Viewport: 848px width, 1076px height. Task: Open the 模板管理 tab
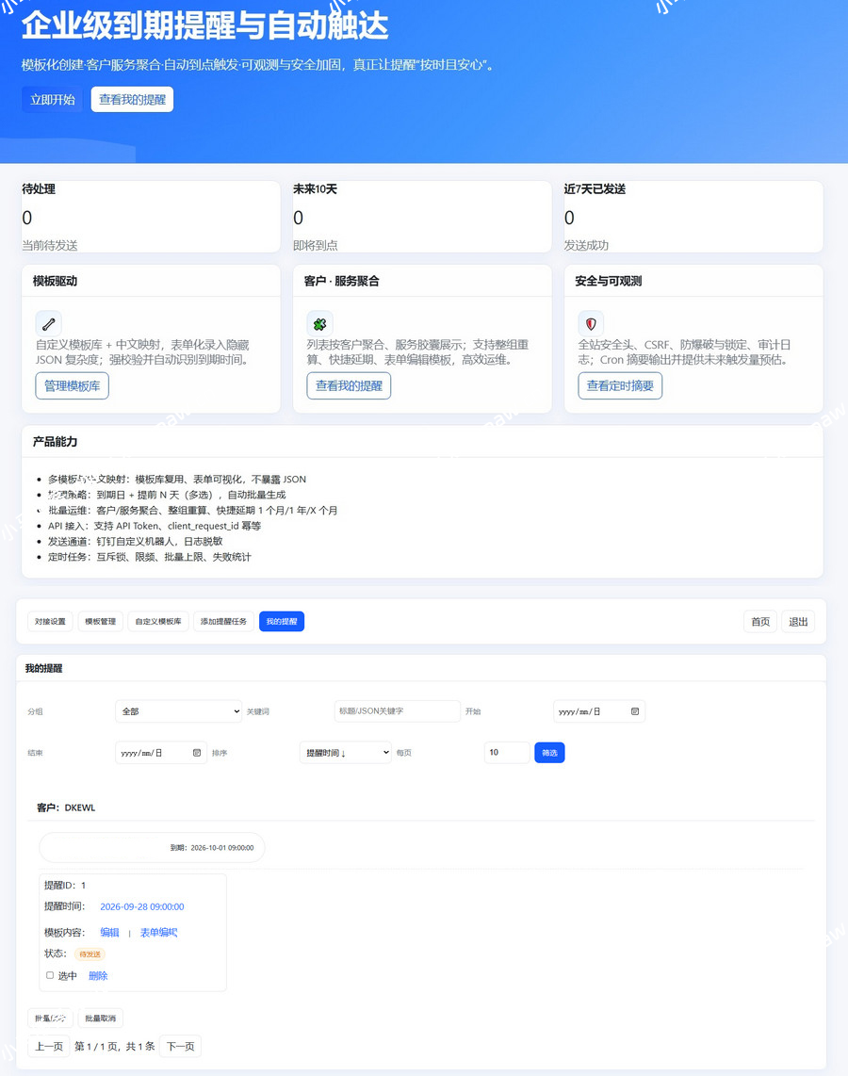tap(101, 622)
